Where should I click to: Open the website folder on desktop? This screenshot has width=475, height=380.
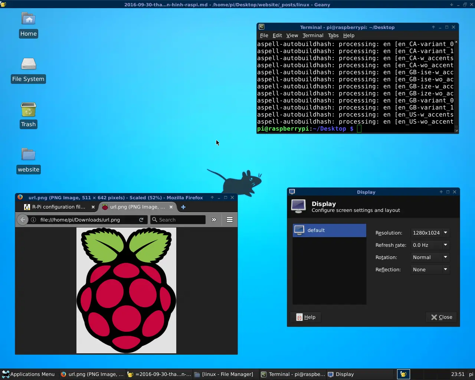[x=29, y=155]
